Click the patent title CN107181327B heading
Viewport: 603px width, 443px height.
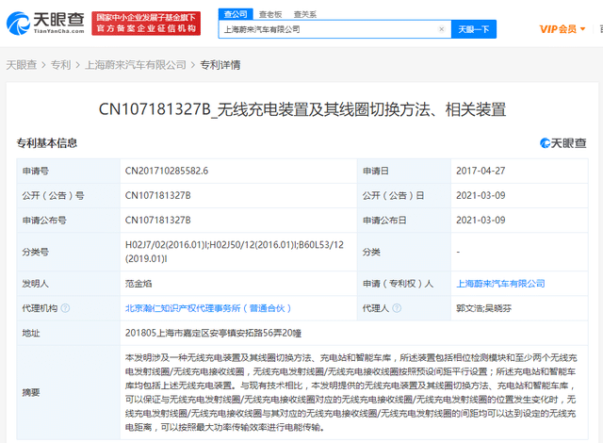[301, 108]
